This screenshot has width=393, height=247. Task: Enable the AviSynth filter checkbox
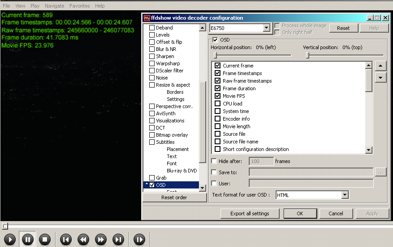[x=152, y=113]
